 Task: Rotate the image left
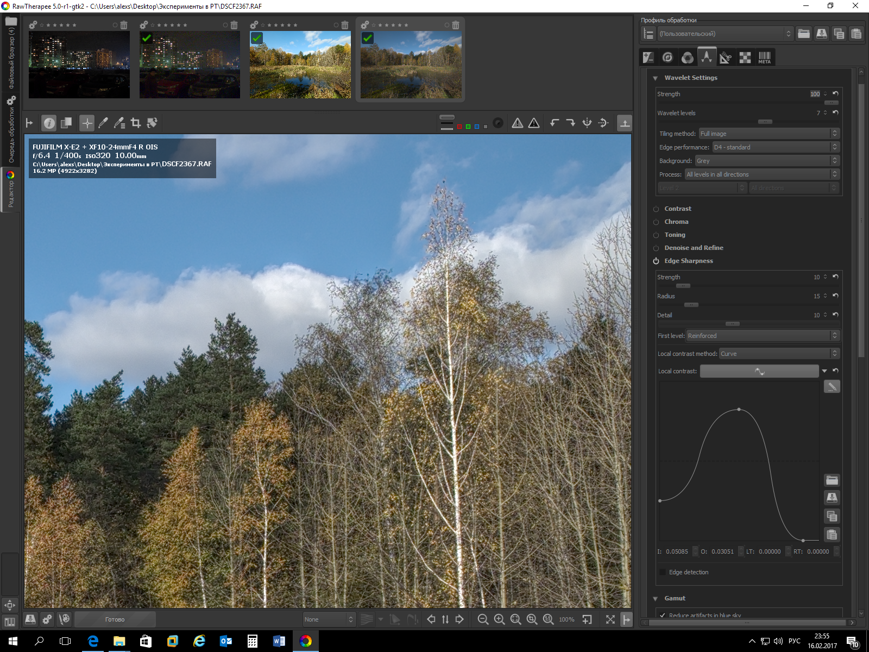(555, 123)
